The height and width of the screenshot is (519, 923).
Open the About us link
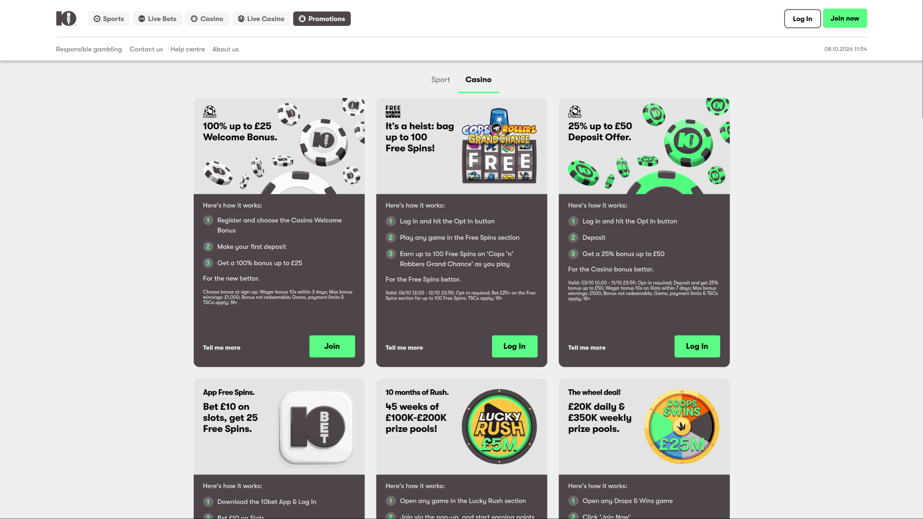(x=225, y=49)
